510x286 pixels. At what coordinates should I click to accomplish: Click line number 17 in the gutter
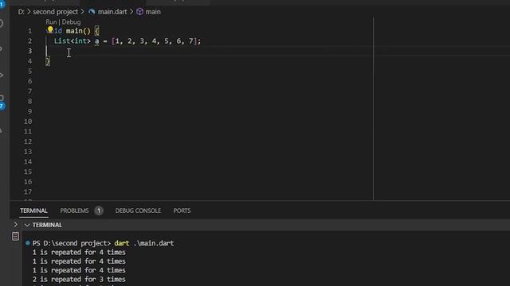click(28, 191)
